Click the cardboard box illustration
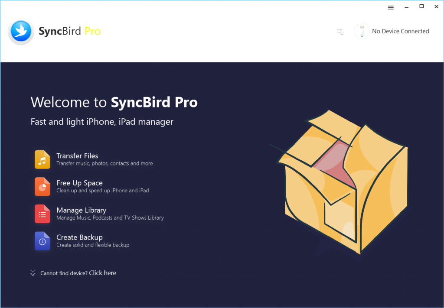Viewport: 444px width, 308px height. pos(339,182)
